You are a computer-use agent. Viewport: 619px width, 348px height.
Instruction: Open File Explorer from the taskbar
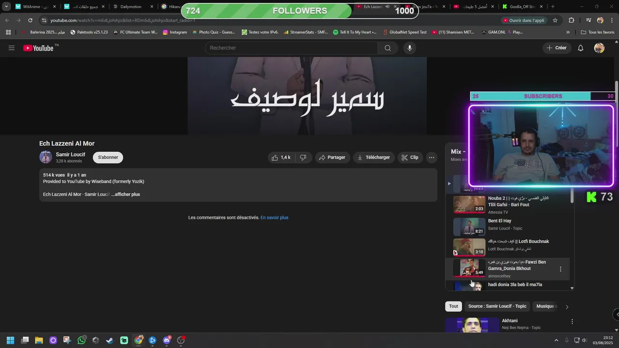click(39, 340)
